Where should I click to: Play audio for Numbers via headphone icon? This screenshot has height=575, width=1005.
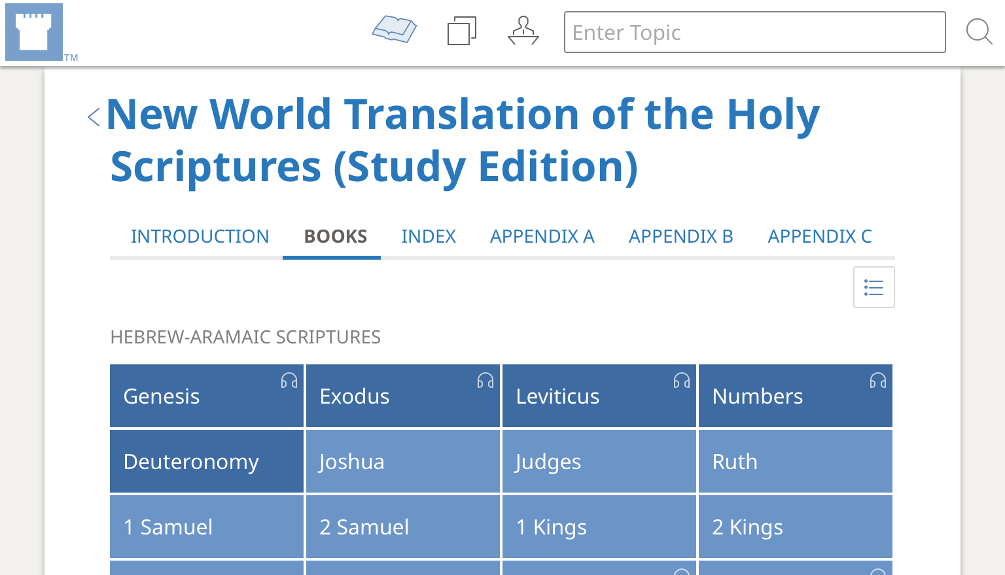pyautogui.click(x=877, y=379)
